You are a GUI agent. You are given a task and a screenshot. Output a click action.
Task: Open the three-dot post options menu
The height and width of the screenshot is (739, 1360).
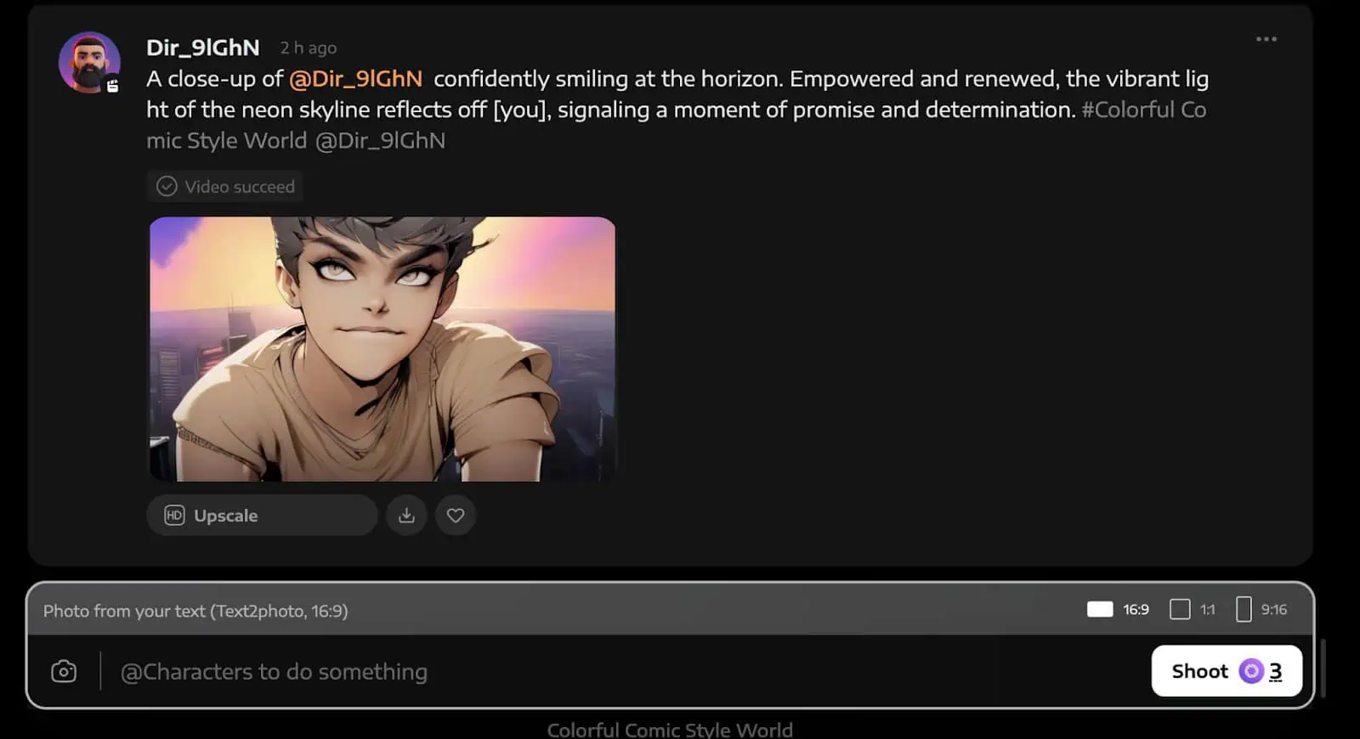pyautogui.click(x=1266, y=39)
